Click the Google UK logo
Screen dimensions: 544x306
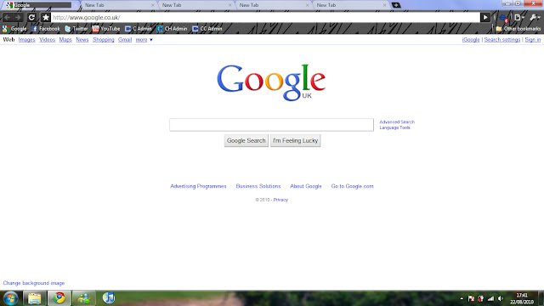271,82
